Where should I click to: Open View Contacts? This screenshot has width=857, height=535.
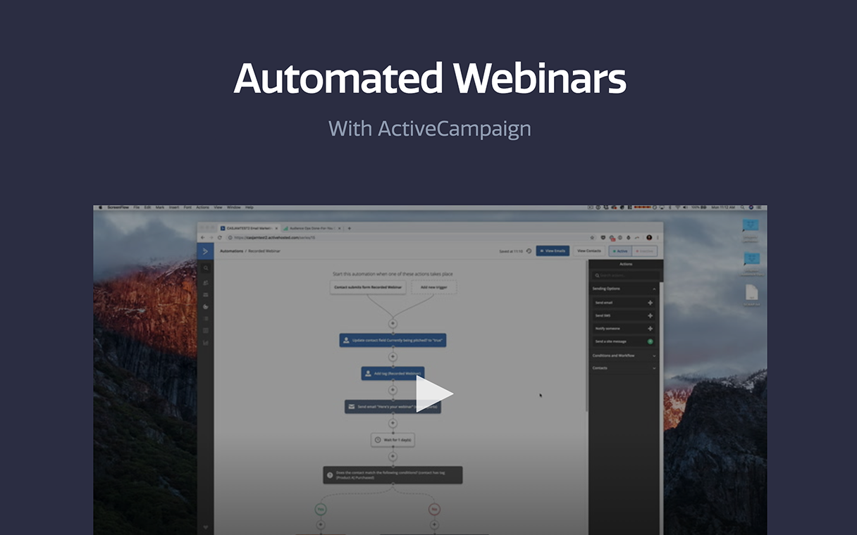(589, 251)
